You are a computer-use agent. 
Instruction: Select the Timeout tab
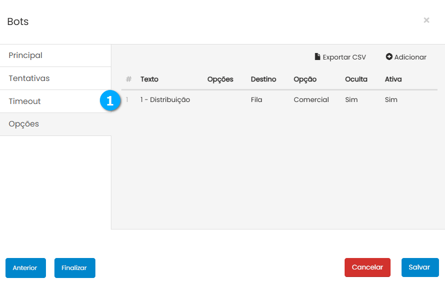point(24,101)
